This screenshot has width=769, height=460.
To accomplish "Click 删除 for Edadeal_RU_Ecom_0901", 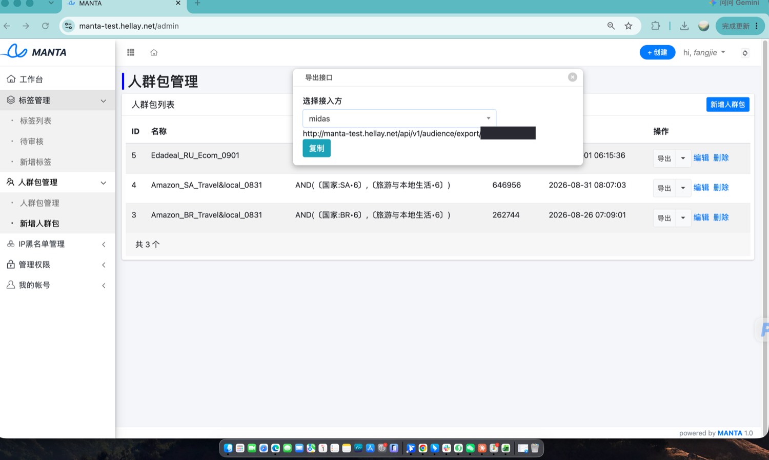I will (x=721, y=157).
